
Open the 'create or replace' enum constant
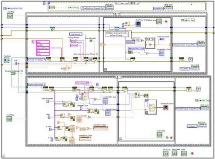[x=36, y=60]
